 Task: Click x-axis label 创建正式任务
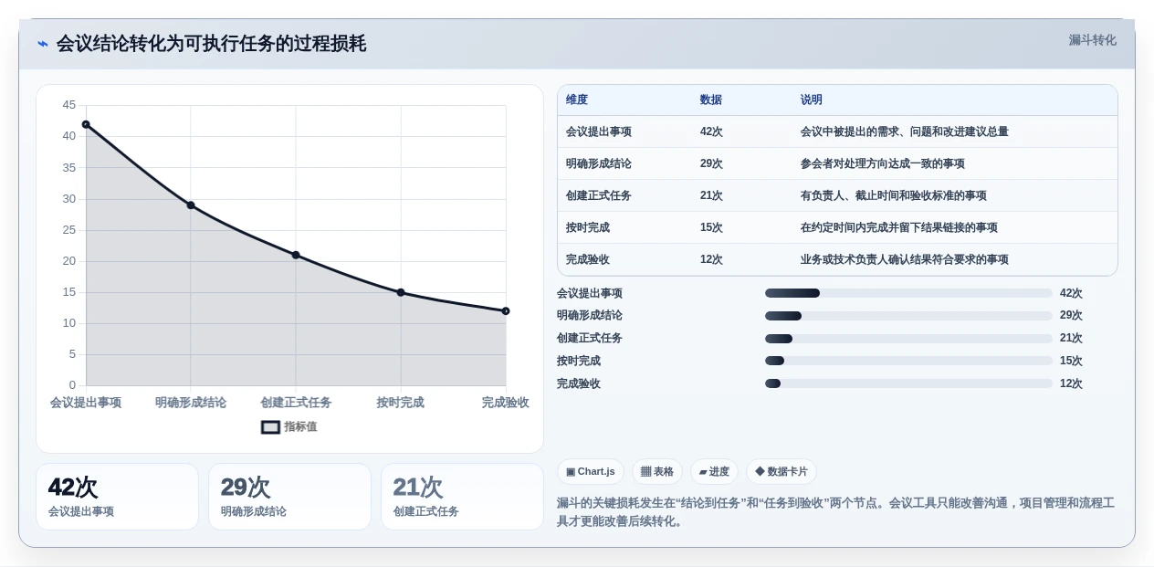coord(296,403)
